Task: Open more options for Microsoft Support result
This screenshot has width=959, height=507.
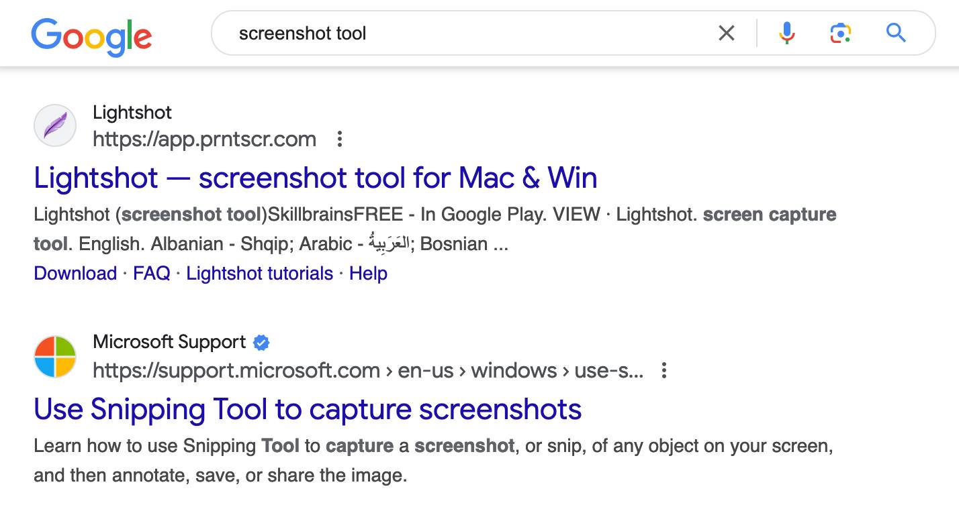Action: 664,370
